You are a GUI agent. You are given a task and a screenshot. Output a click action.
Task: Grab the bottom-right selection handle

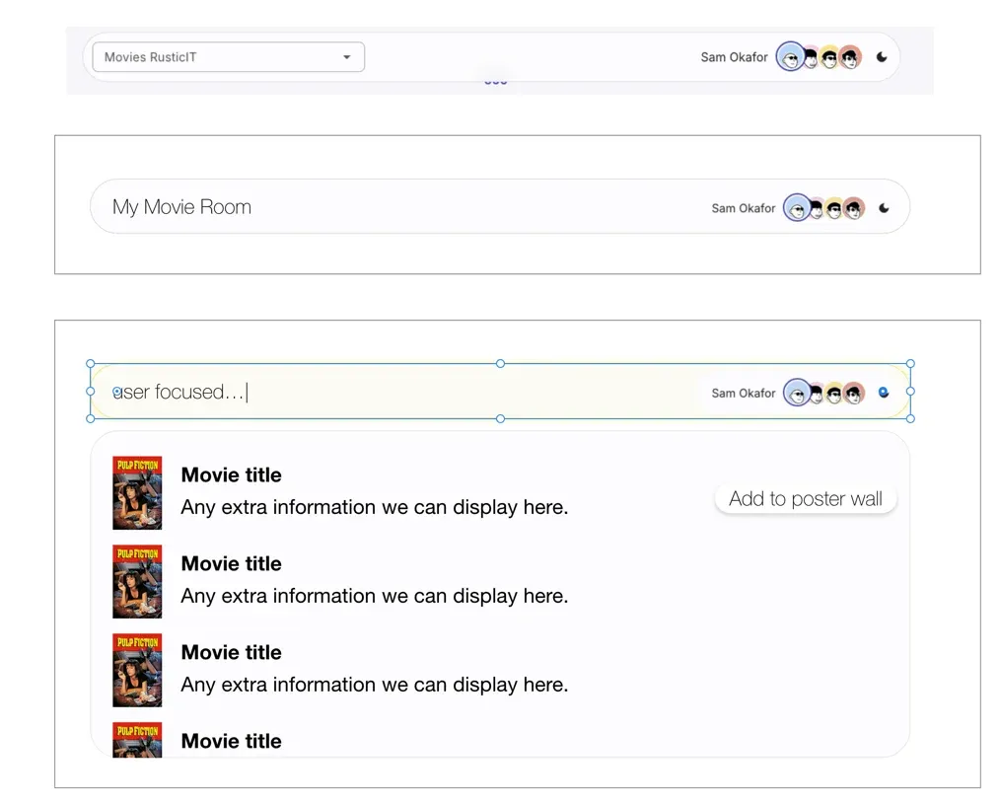(x=910, y=418)
